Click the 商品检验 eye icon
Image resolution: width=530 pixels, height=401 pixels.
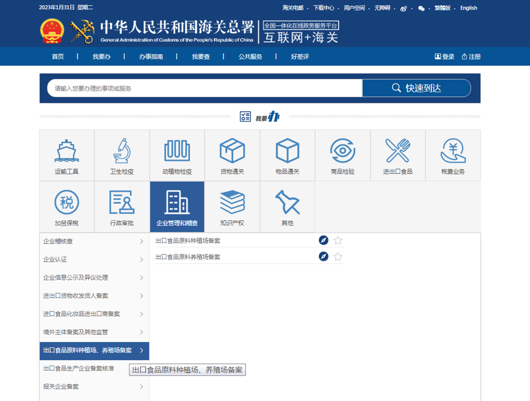point(343,150)
